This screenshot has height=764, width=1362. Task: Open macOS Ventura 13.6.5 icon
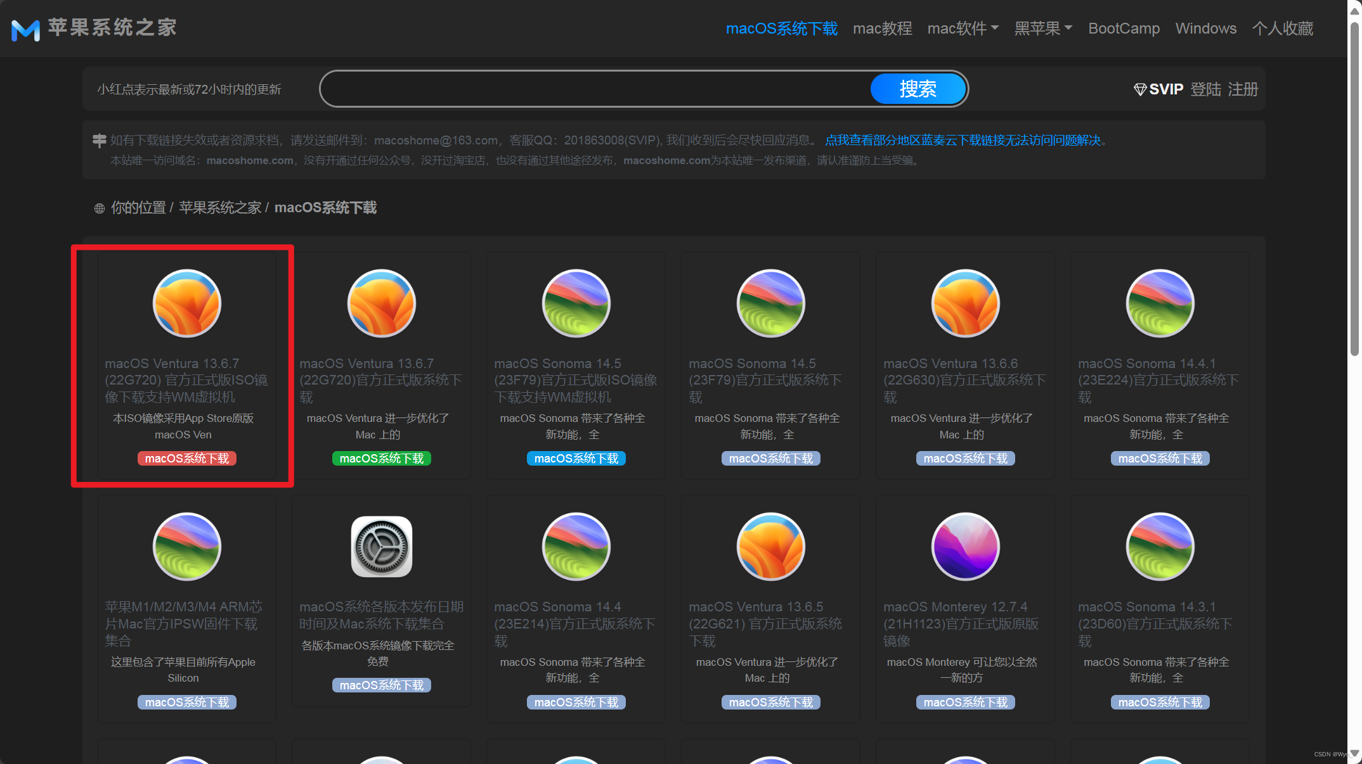click(771, 547)
